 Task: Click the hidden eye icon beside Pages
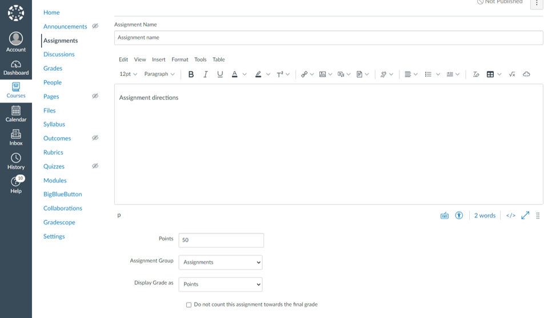click(x=95, y=96)
